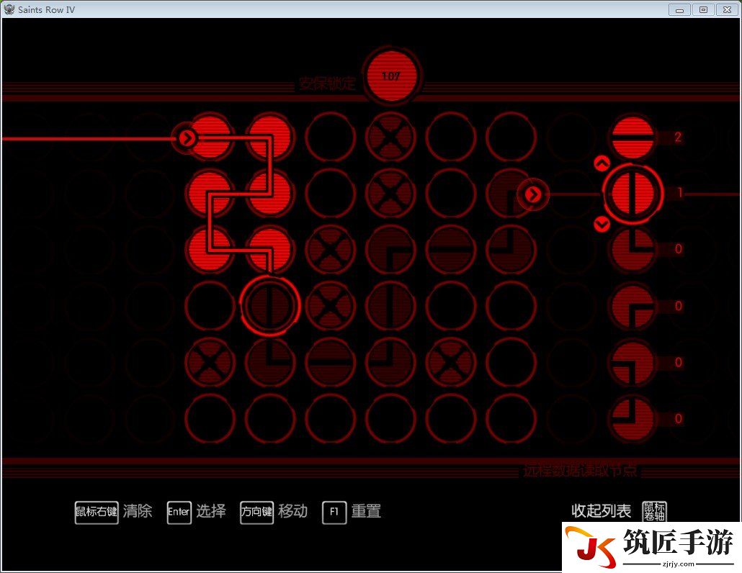Click the Enter key hint
This screenshot has height=573, width=742.
coord(179,513)
